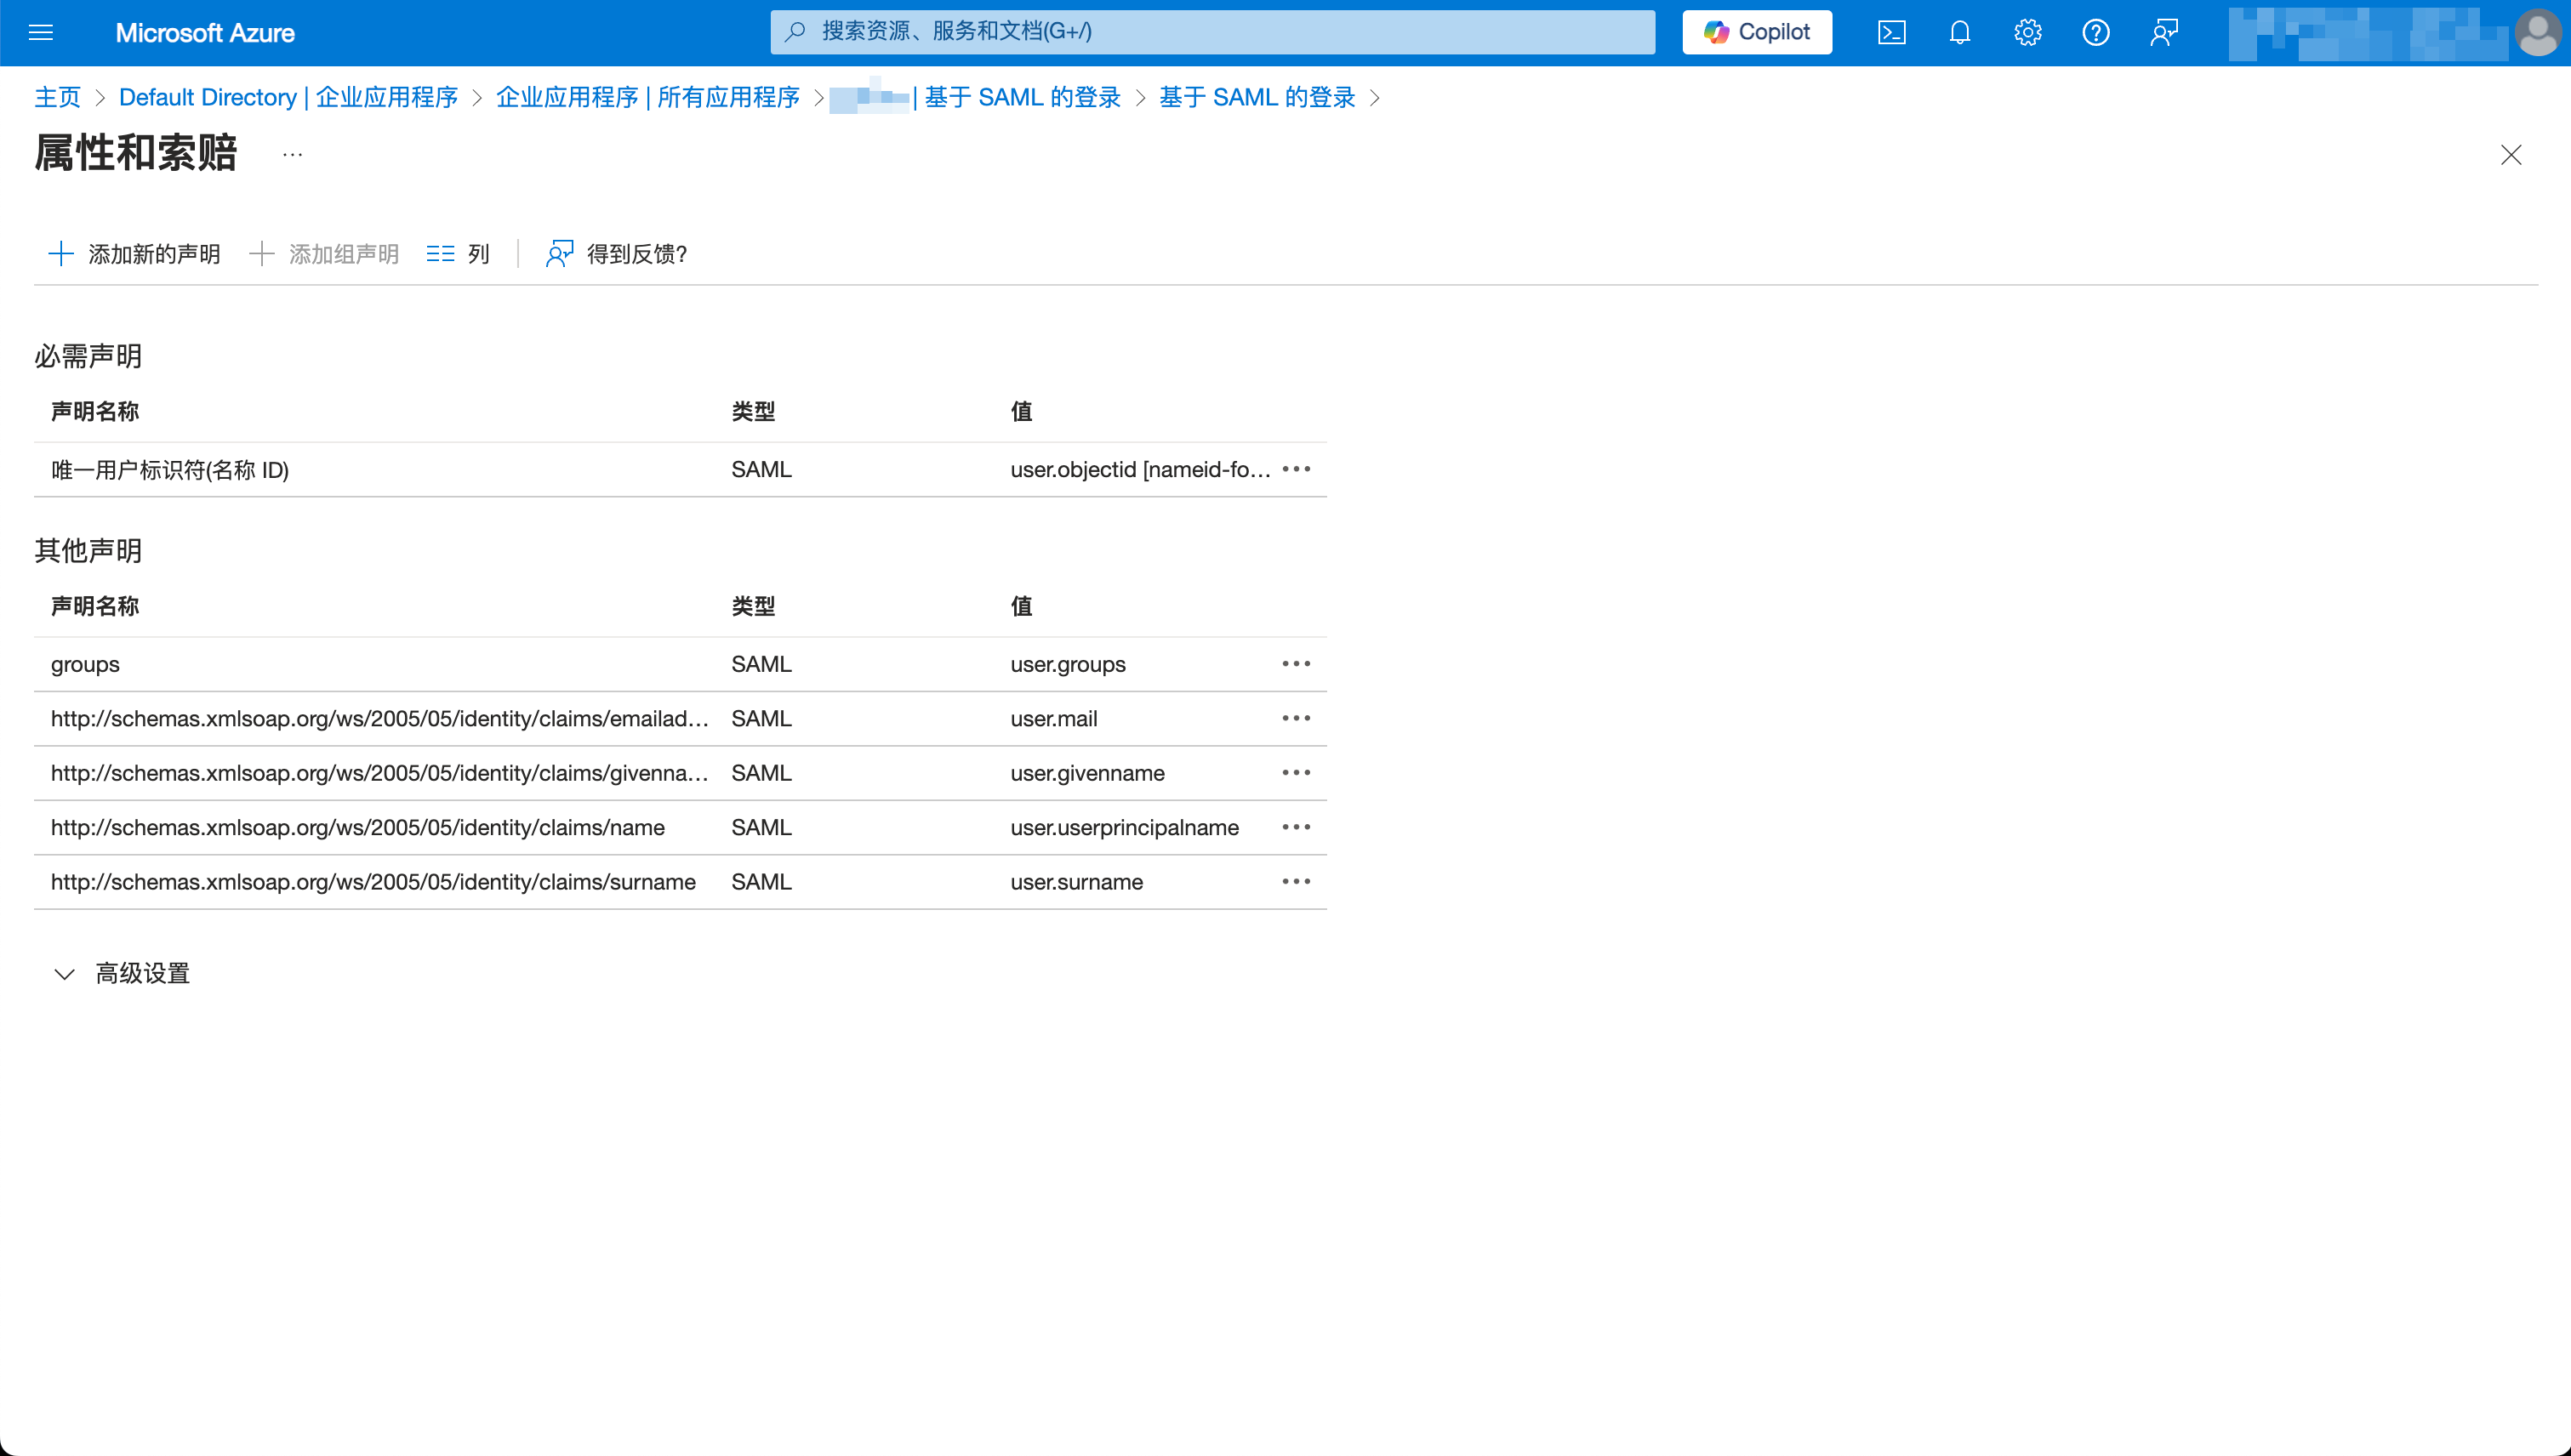Click inside the Azure search bar
This screenshot has width=2571, height=1456.
pos(1212,31)
